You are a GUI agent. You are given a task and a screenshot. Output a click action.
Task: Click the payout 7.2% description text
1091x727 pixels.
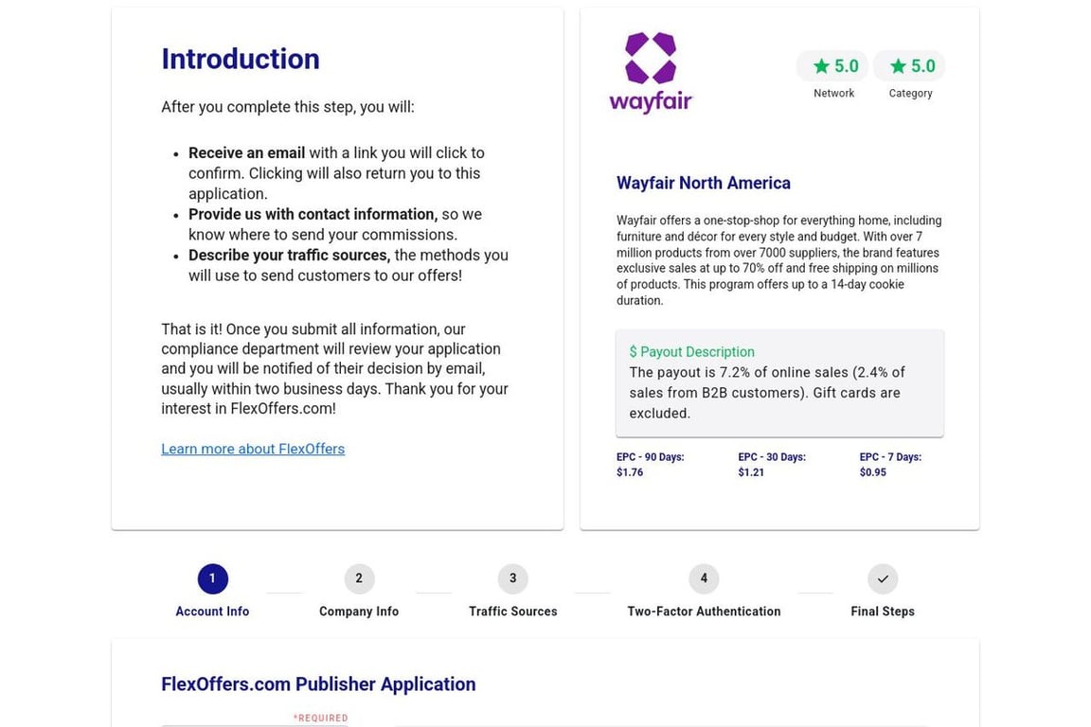pos(767,392)
